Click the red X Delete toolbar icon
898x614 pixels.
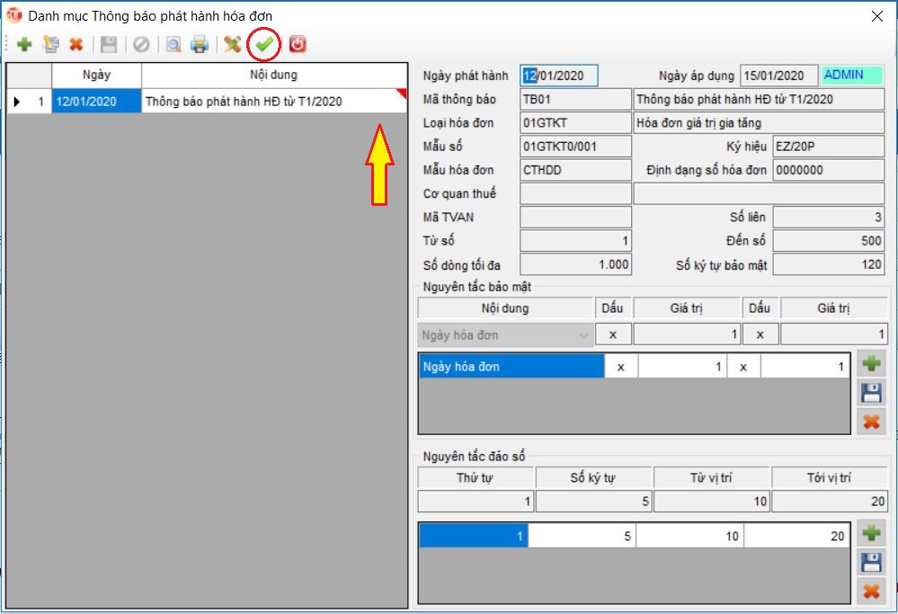(76, 44)
